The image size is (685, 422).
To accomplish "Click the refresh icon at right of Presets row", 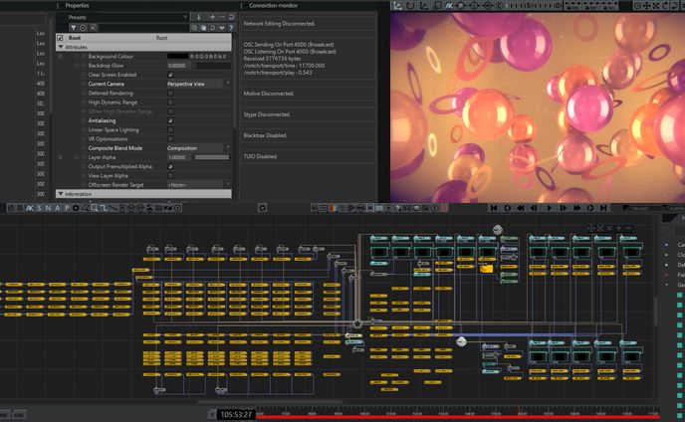I will [231, 17].
